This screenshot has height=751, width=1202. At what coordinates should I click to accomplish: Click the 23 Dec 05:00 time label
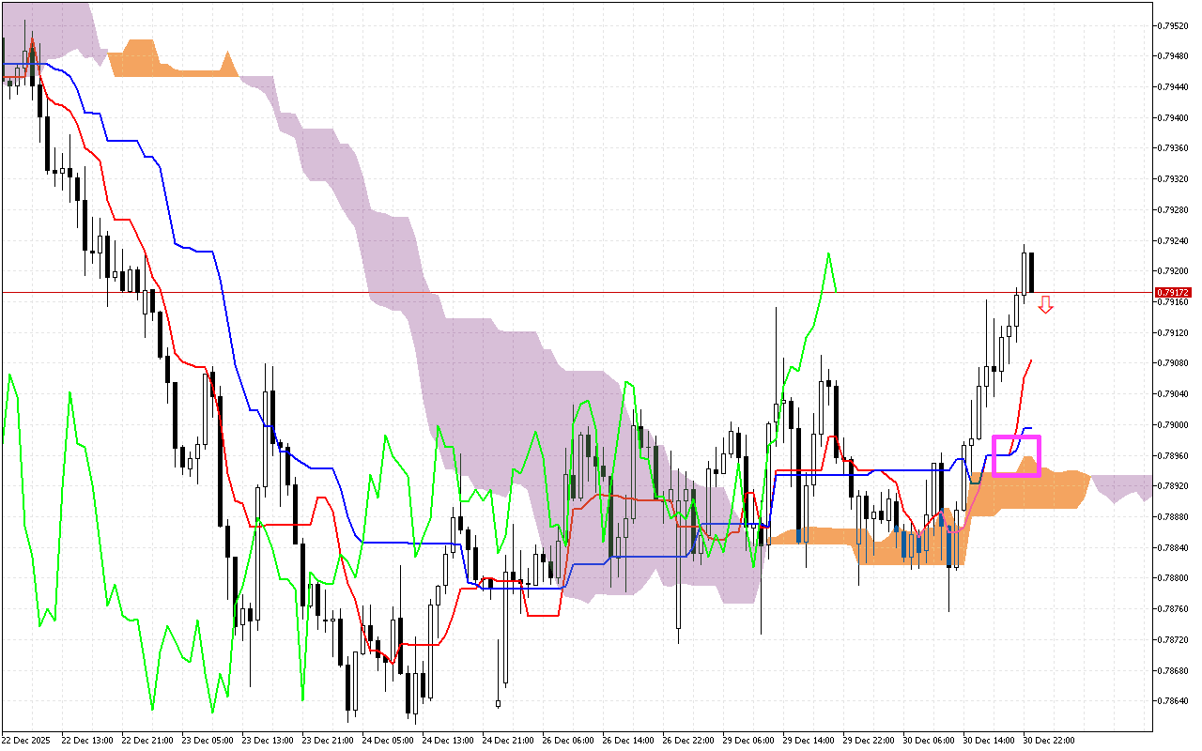[x=211, y=740]
